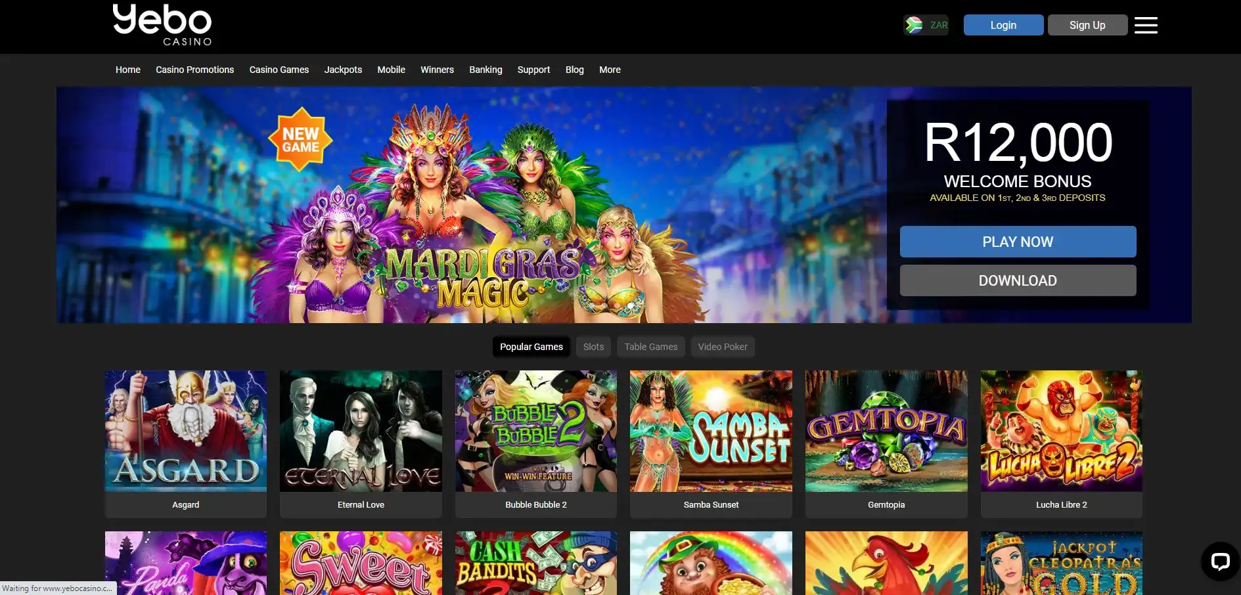Select the Popular Games tab
The width and height of the screenshot is (1241, 595).
[531, 347]
